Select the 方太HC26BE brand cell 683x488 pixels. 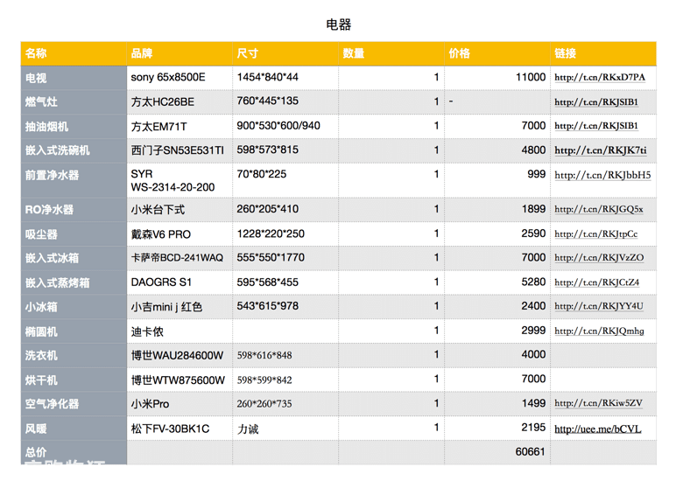tap(180, 102)
